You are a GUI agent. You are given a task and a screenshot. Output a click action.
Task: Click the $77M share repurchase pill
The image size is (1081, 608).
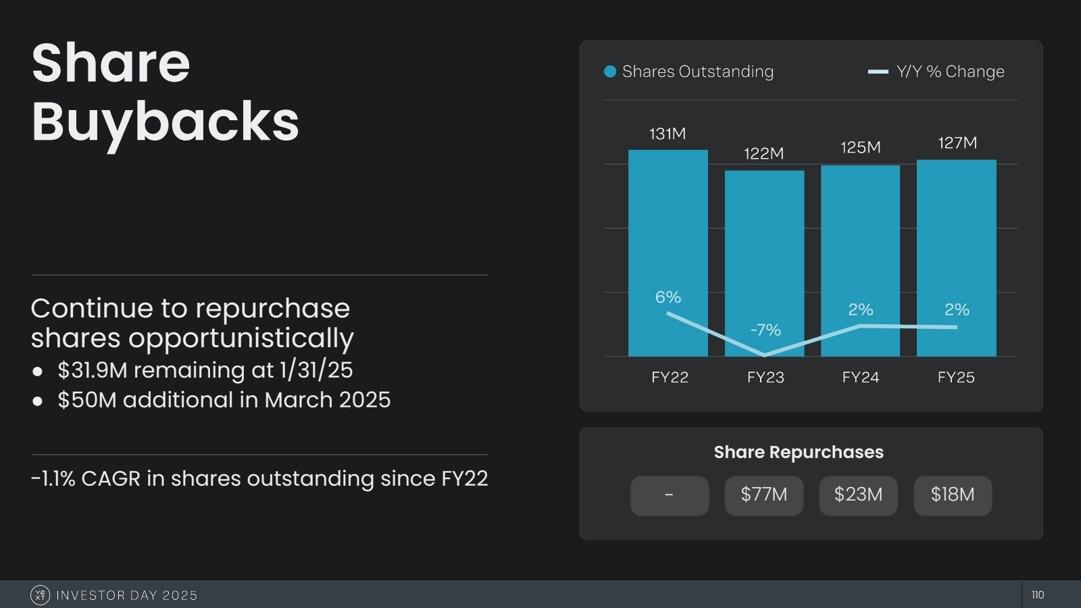764,495
